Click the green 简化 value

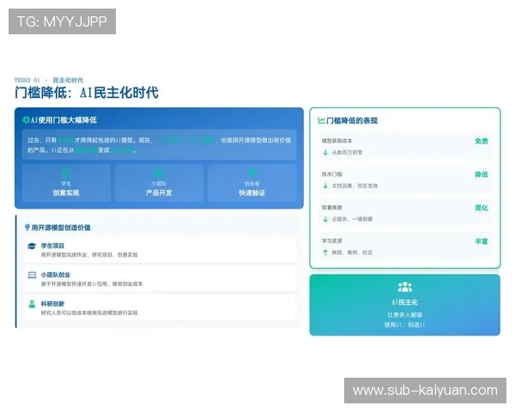[x=482, y=208]
